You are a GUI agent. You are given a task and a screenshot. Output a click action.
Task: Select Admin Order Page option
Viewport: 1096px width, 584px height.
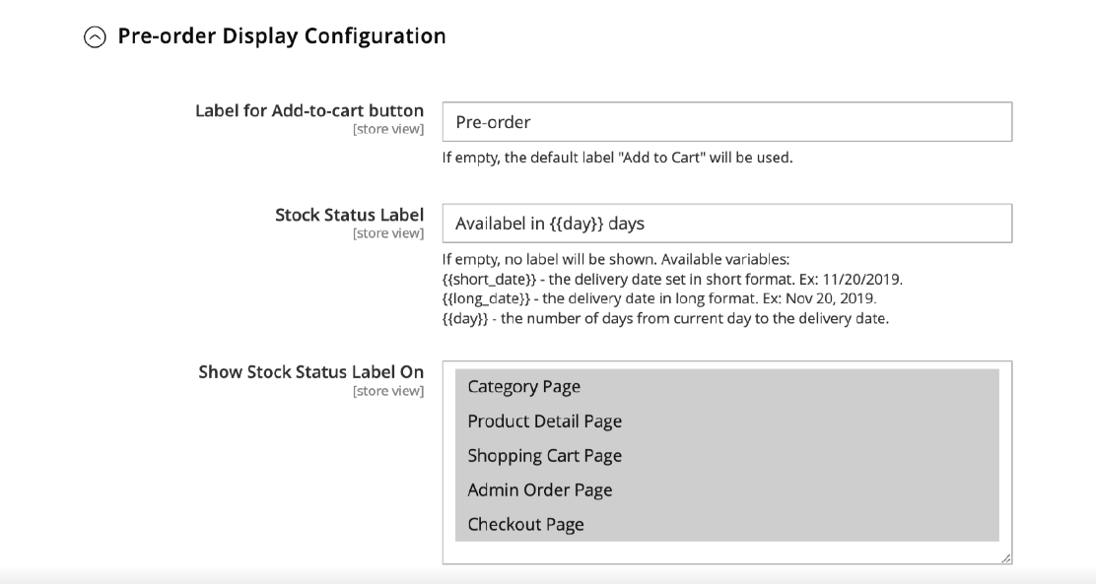(539, 490)
